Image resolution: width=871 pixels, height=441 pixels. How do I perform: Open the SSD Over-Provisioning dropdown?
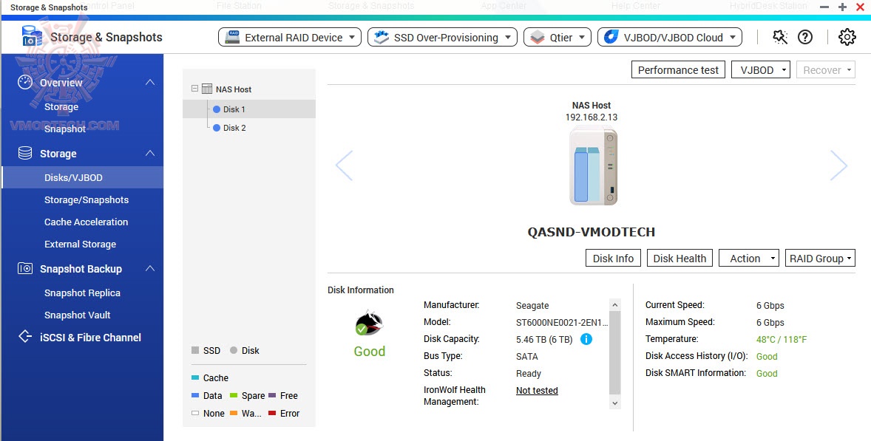coord(443,37)
